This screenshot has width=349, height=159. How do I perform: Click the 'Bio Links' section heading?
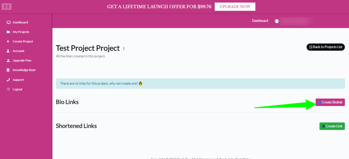(67, 102)
